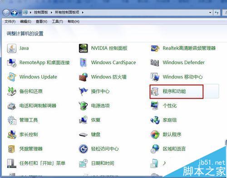Open the Realtek高清晰音频管理器 icon
227x178 pixels.
[x=155, y=48]
